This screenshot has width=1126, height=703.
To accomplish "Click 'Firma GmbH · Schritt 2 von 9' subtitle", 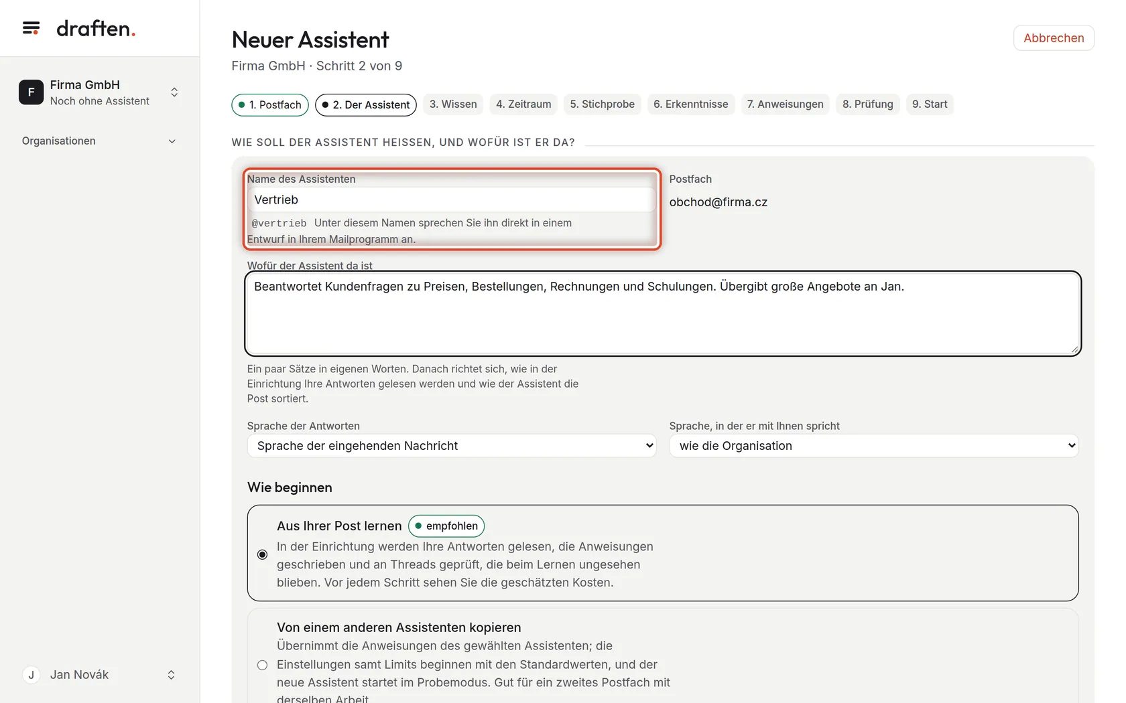I will click(x=317, y=66).
